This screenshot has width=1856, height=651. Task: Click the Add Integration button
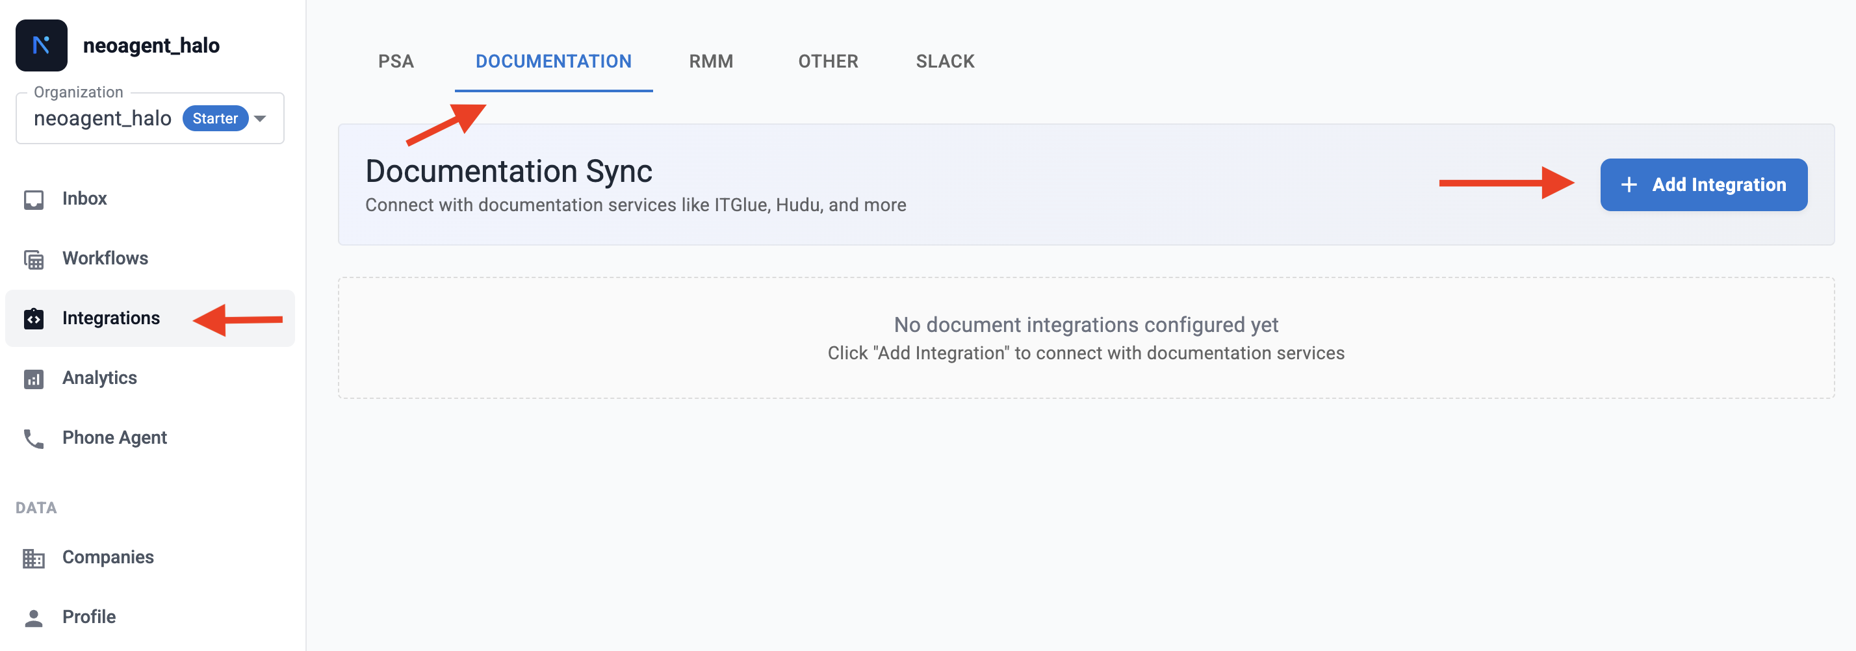point(1704,185)
